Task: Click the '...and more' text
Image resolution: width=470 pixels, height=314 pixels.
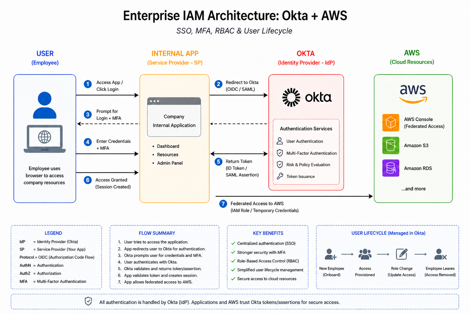Action: pyautogui.click(x=413, y=189)
